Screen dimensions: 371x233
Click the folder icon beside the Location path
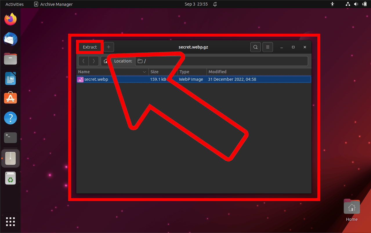pyautogui.click(x=140, y=61)
